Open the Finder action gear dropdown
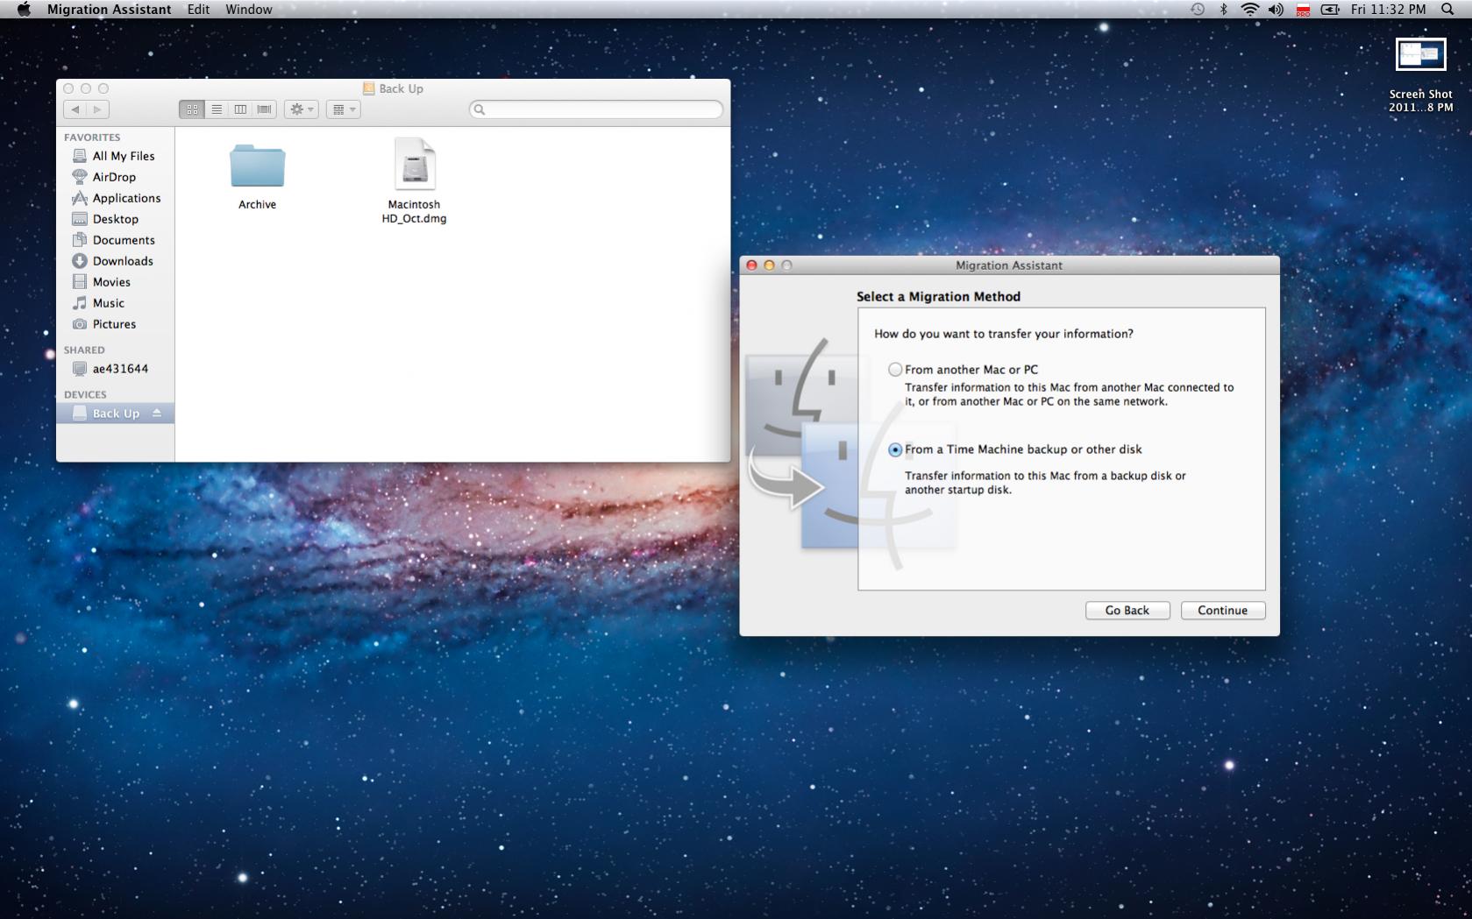The height and width of the screenshot is (919, 1472). pyautogui.click(x=301, y=110)
